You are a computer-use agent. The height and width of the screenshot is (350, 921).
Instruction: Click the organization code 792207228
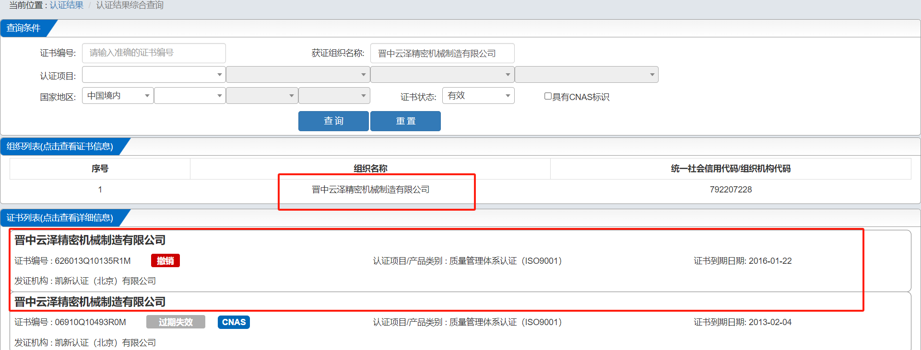click(731, 190)
